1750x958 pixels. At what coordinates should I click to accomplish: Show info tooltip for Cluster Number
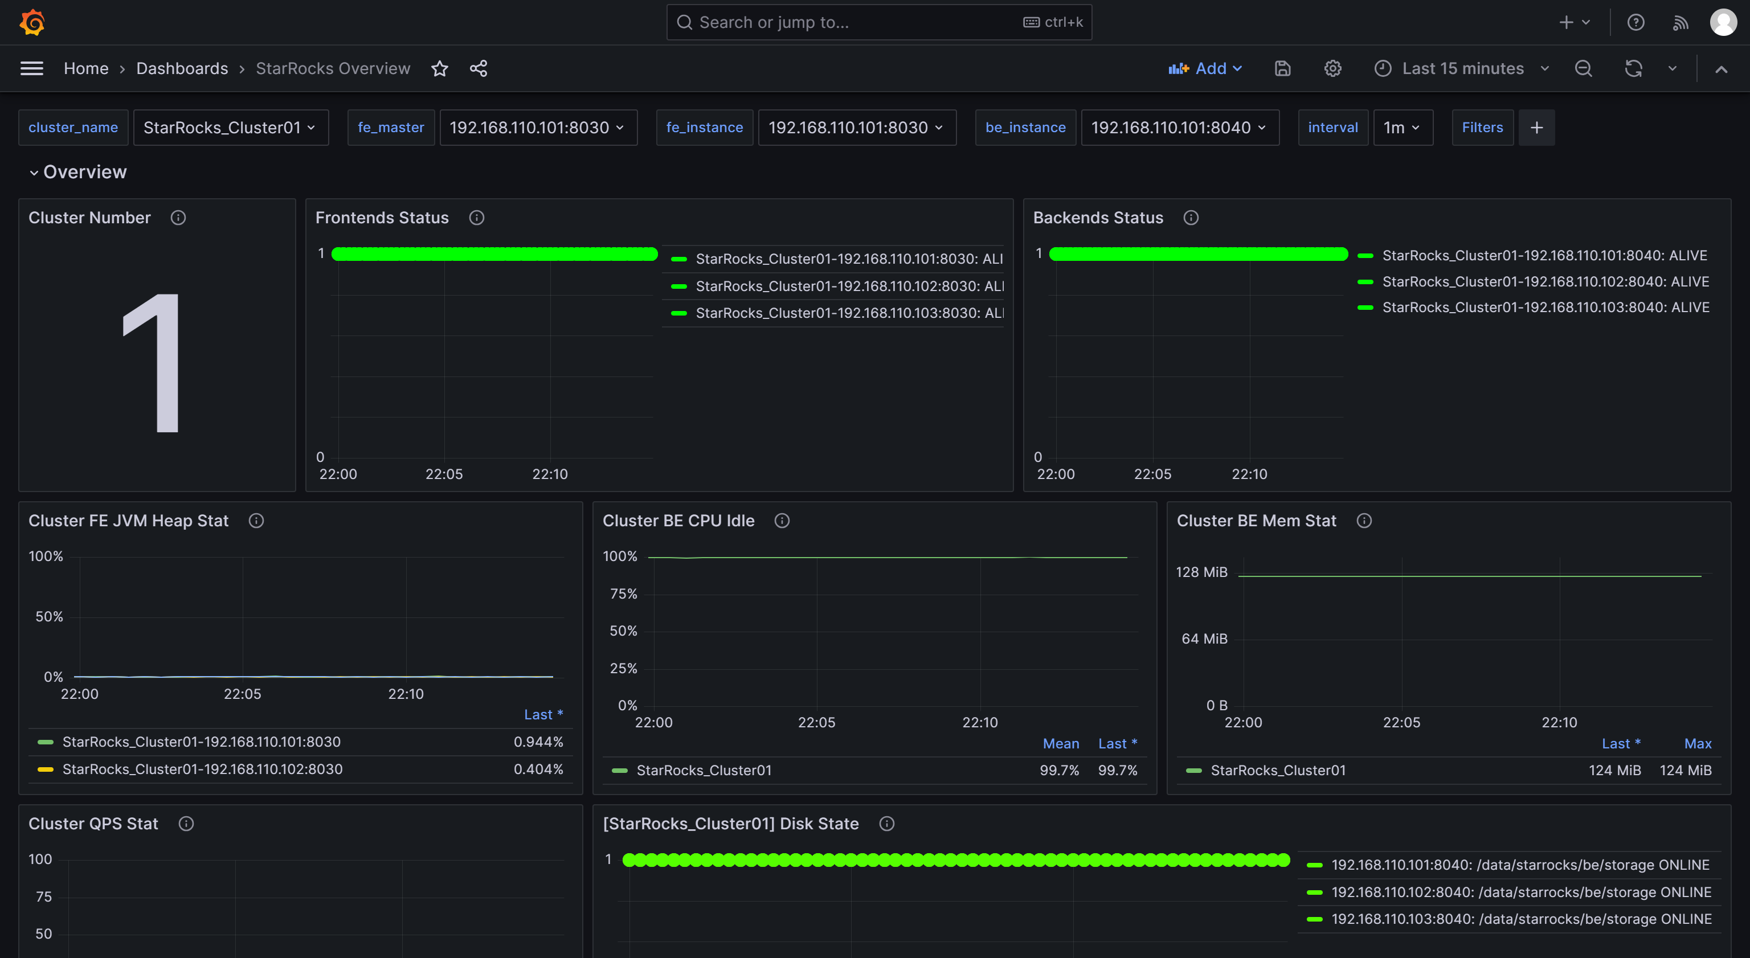click(x=178, y=218)
